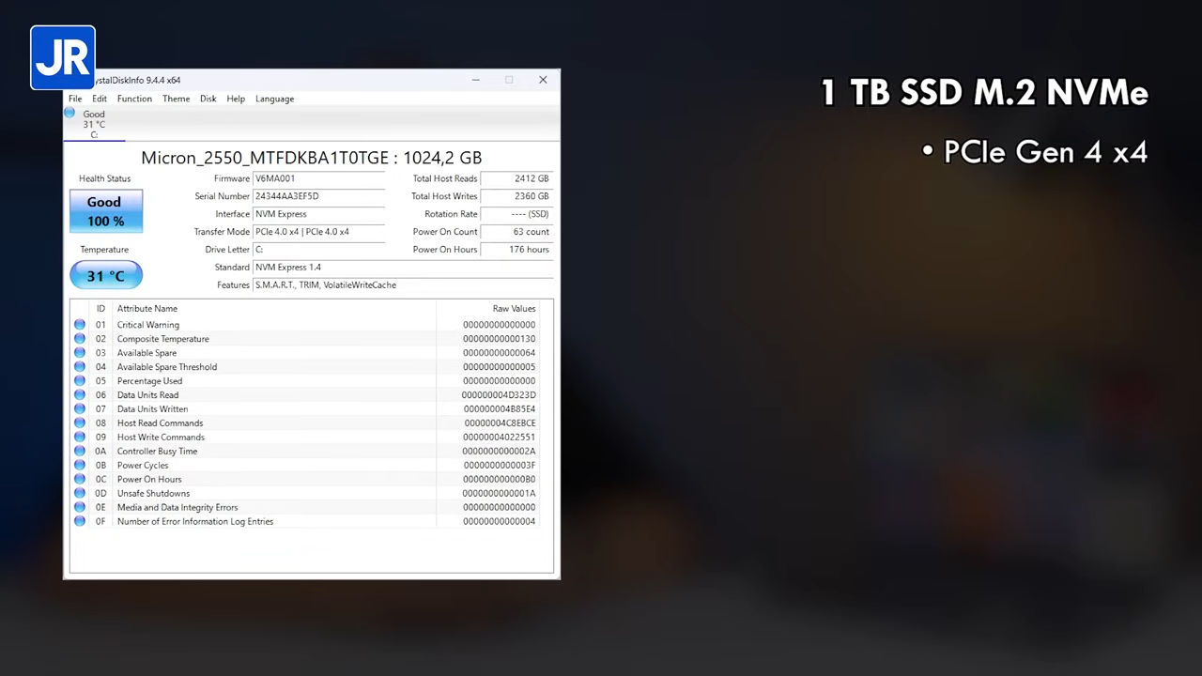
Task: Minimize the CrystalDiskInfo window
Action: tap(475, 80)
